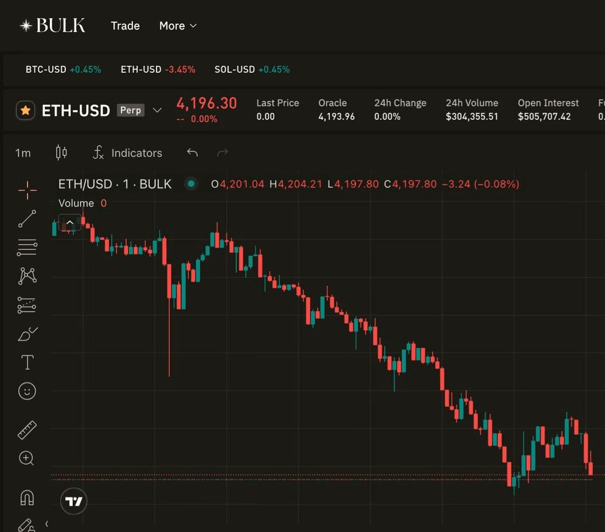Image resolution: width=605 pixels, height=532 pixels.
Task: Open the ETH-USD market selector chevron
Action: (x=157, y=110)
